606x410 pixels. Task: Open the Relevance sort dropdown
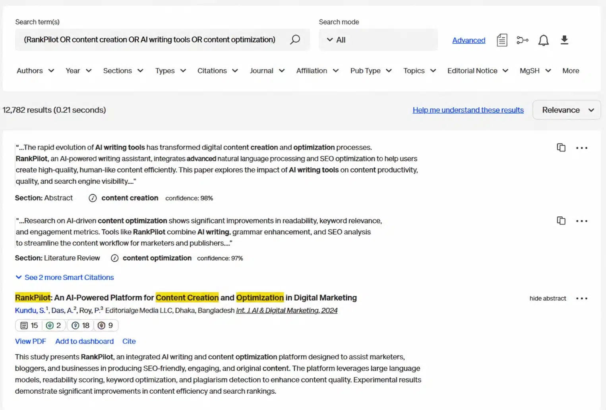(x=567, y=110)
